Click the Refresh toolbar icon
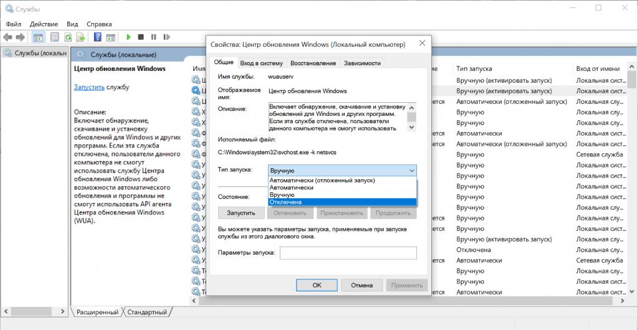The image size is (638, 330). click(67, 37)
